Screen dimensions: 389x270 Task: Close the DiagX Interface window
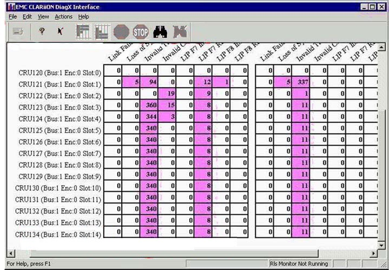[381, 7]
